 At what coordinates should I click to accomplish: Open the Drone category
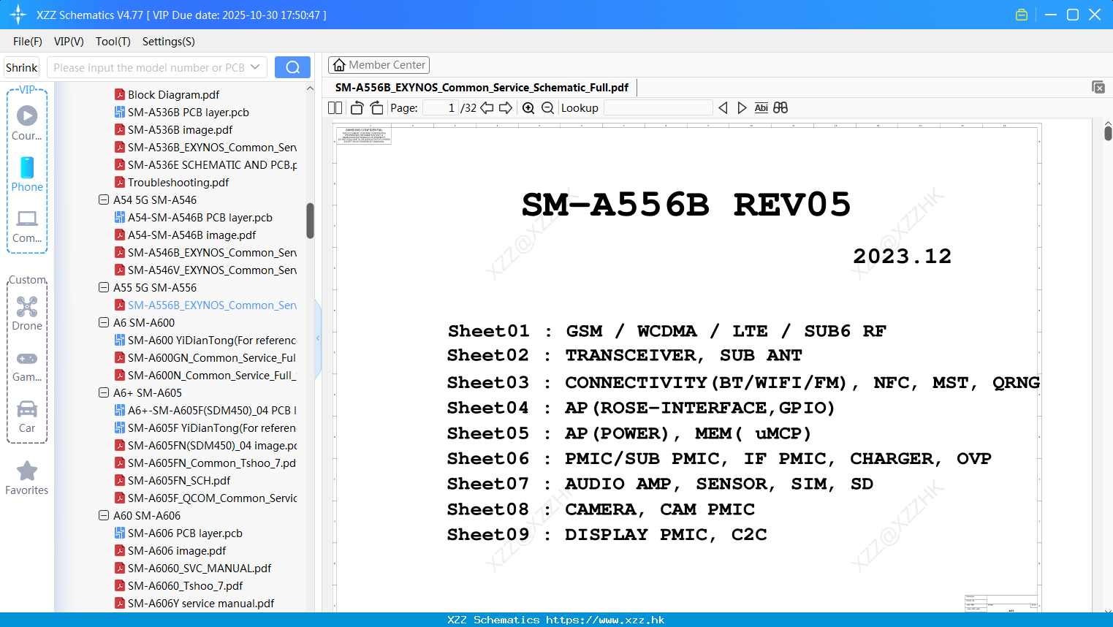point(27,306)
